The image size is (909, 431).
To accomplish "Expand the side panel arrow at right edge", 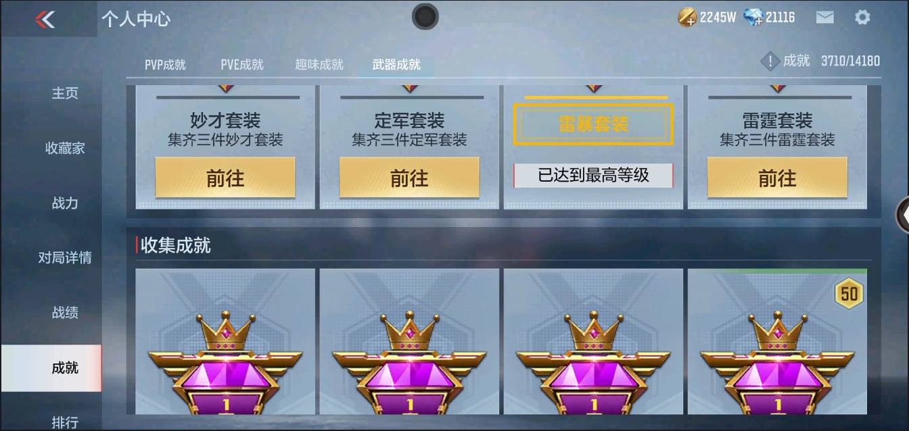I will (903, 215).
